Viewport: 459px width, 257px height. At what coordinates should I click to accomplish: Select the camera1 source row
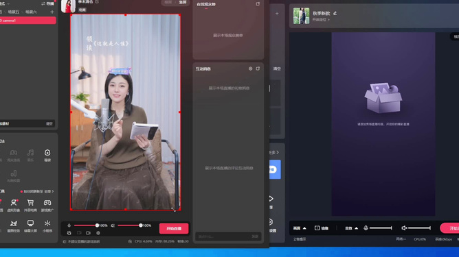[27, 21]
